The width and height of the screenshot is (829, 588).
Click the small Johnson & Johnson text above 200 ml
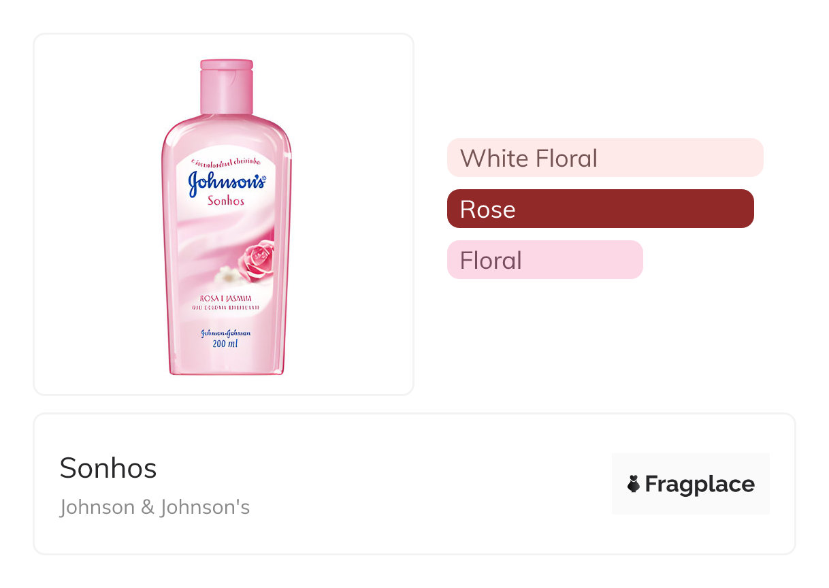tap(226, 333)
